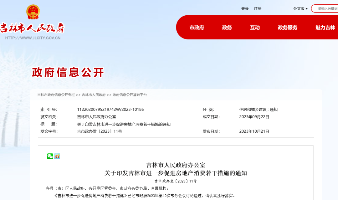Click article heading line 吉林市人民政府办公室

(x=176, y=165)
